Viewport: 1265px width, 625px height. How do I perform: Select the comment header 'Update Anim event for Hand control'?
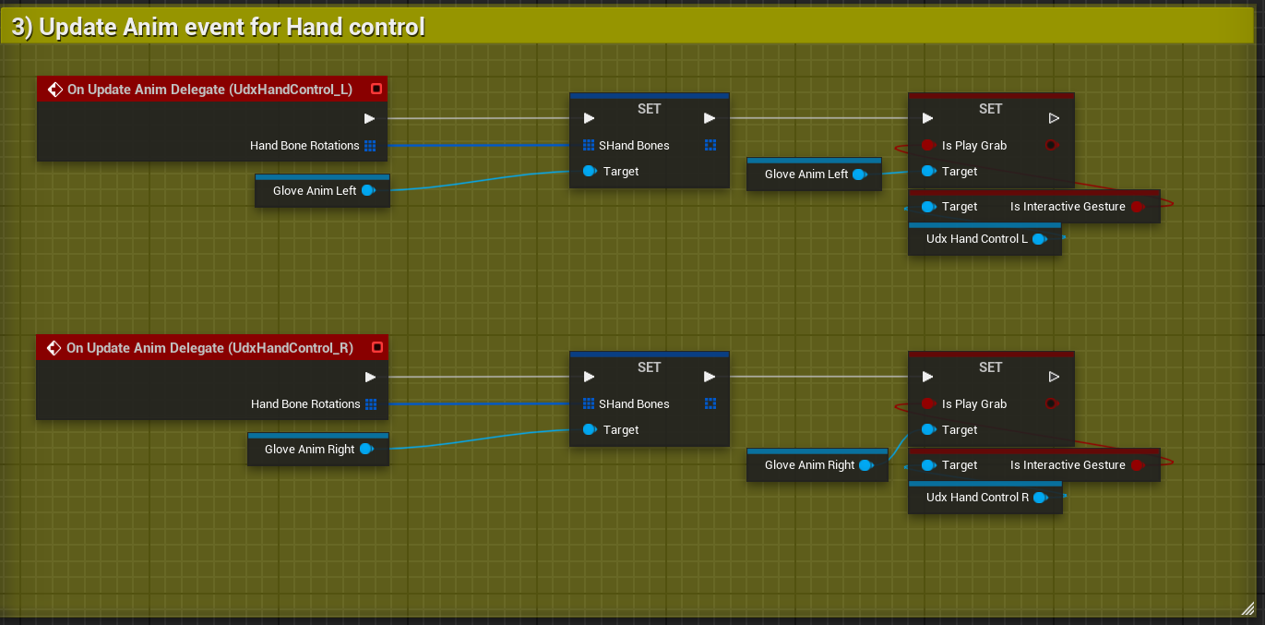[218, 28]
